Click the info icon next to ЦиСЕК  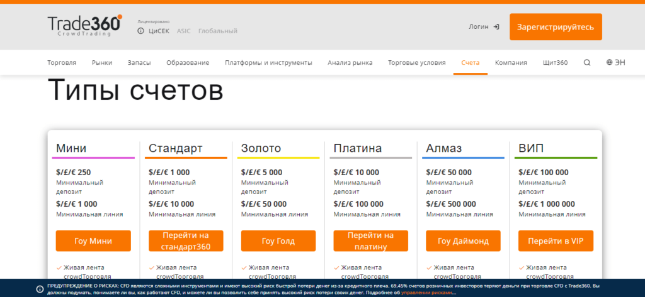pos(140,31)
